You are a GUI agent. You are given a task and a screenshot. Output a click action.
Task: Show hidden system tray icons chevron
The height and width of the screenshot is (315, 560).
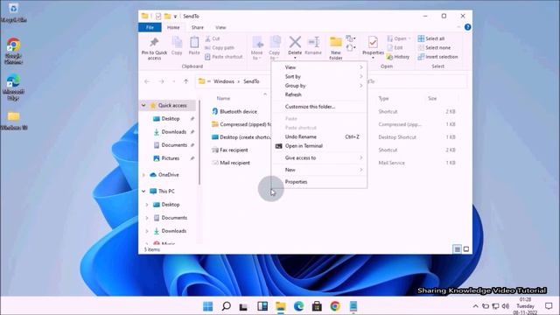click(x=475, y=306)
